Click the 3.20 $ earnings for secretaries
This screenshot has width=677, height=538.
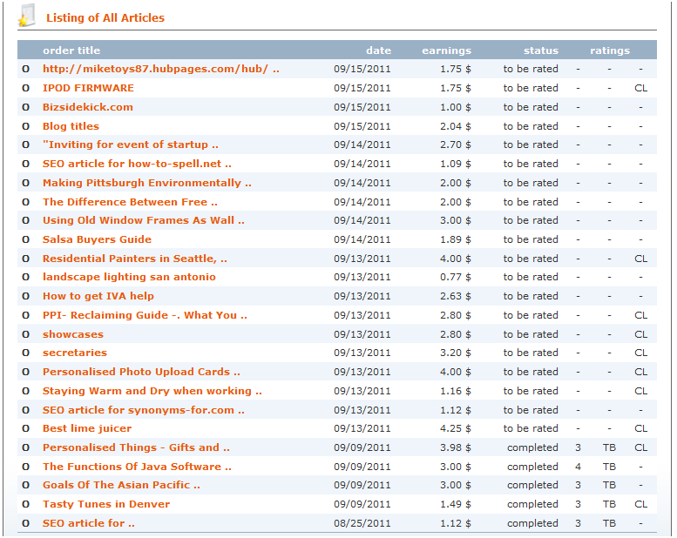pos(455,353)
